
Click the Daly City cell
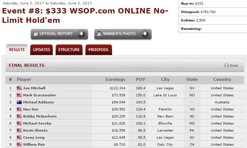pos(165,145)
